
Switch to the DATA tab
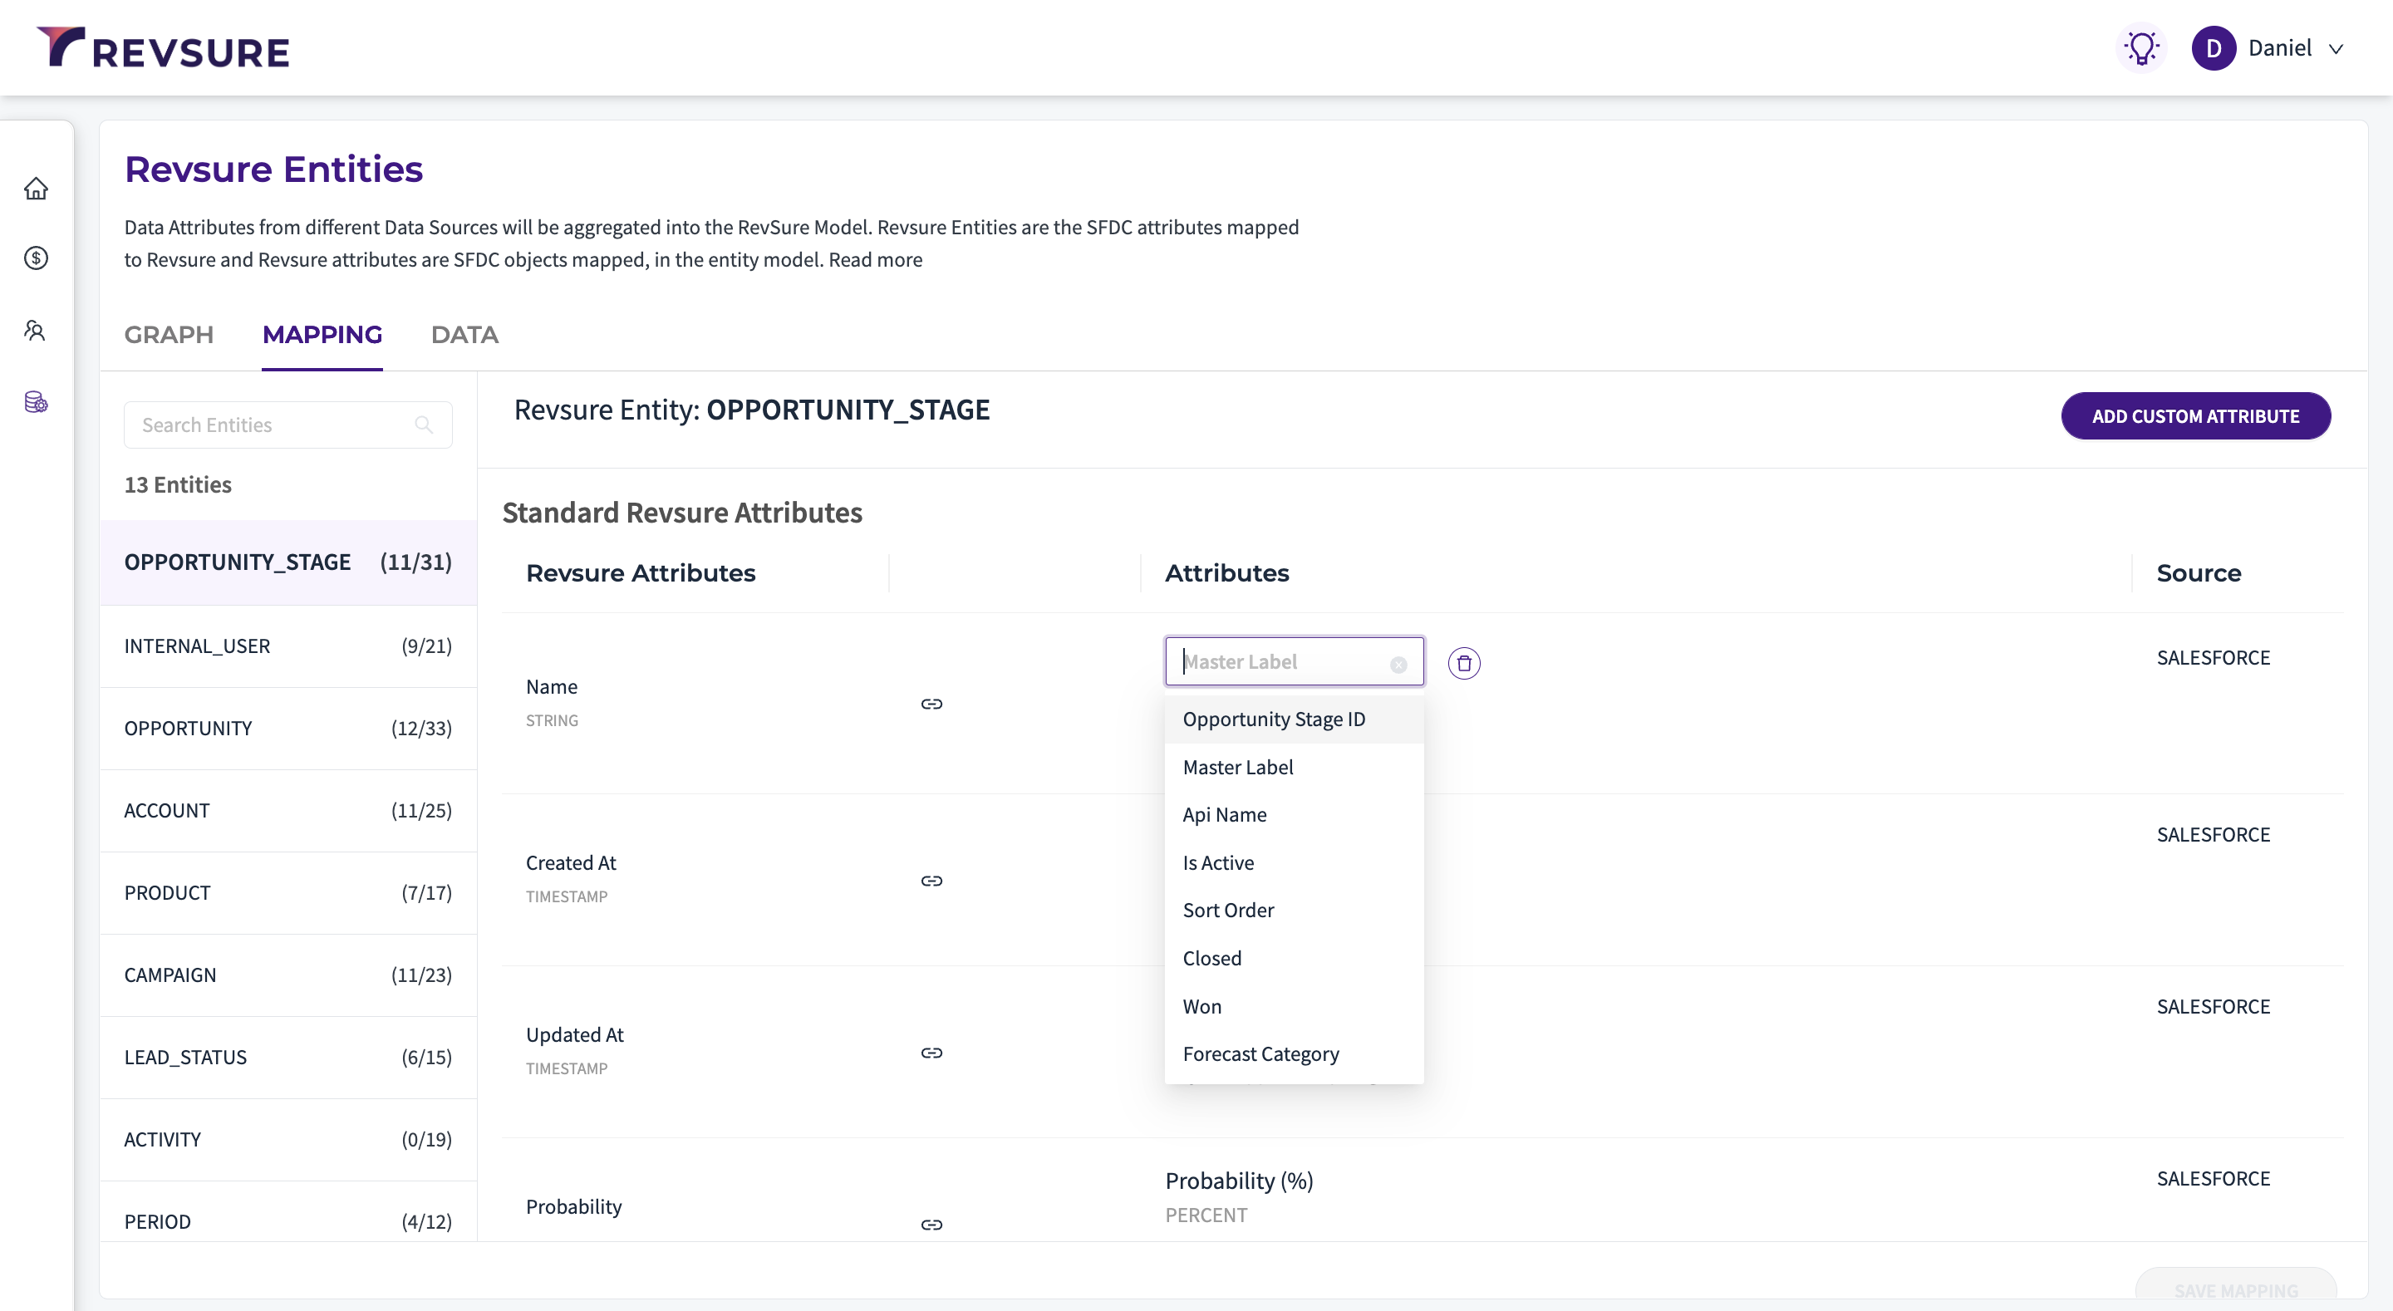coord(464,335)
